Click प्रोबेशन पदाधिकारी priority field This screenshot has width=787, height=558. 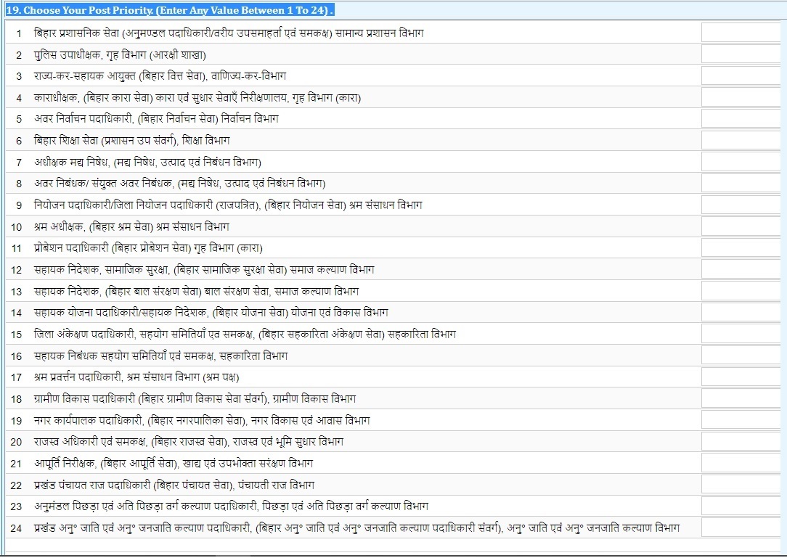click(x=740, y=248)
